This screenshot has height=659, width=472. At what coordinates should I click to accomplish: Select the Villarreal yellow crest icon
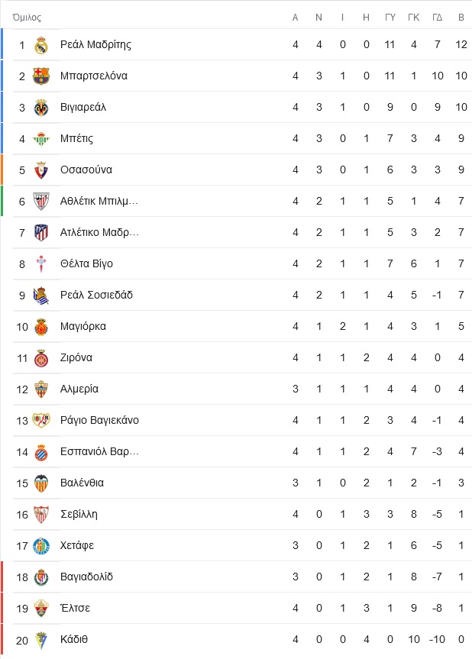point(41,108)
